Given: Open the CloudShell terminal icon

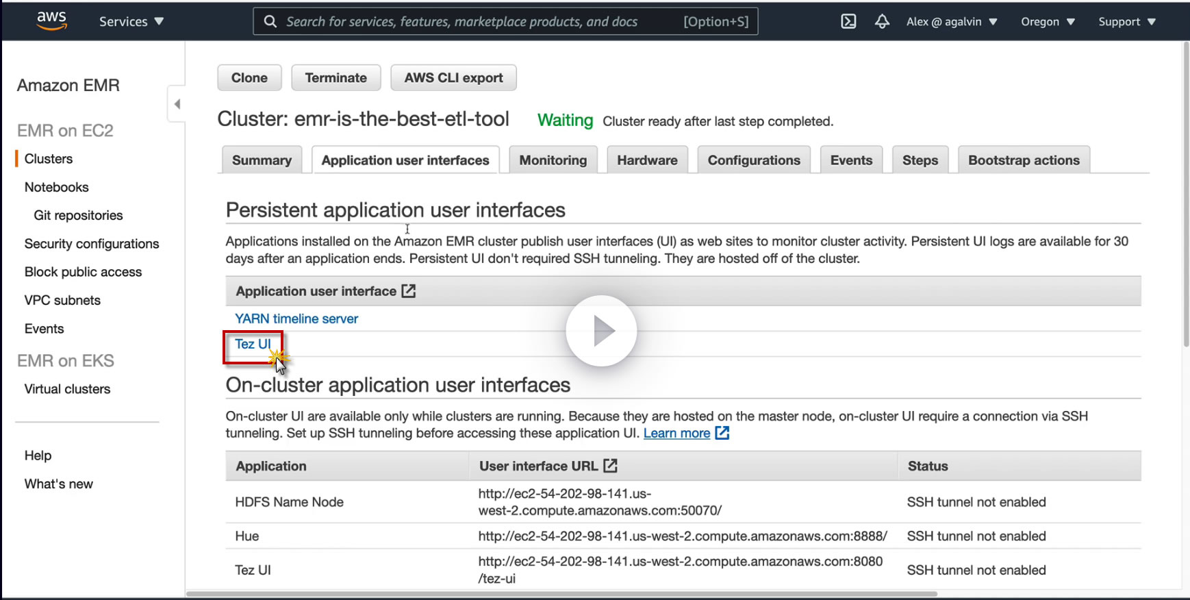Looking at the screenshot, I should [x=848, y=21].
